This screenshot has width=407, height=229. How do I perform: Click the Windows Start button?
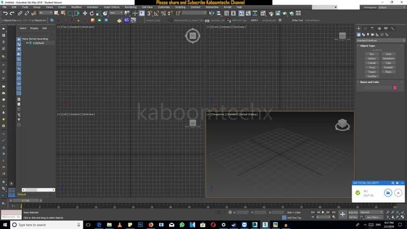click(x=4, y=225)
